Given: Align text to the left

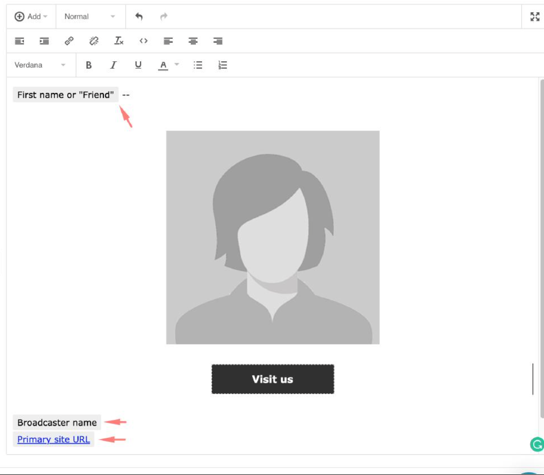Looking at the screenshot, I should click(x=168, y=41).
